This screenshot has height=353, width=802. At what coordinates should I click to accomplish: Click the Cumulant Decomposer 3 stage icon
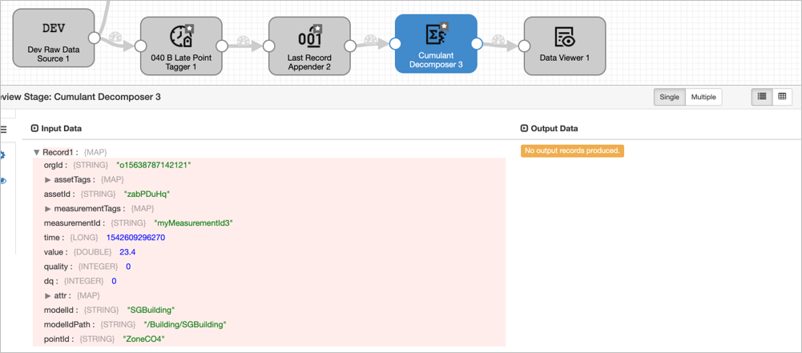point(437,36)
